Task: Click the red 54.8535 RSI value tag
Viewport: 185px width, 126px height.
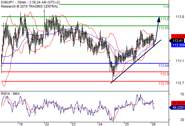Action: [x=178, y=103]
